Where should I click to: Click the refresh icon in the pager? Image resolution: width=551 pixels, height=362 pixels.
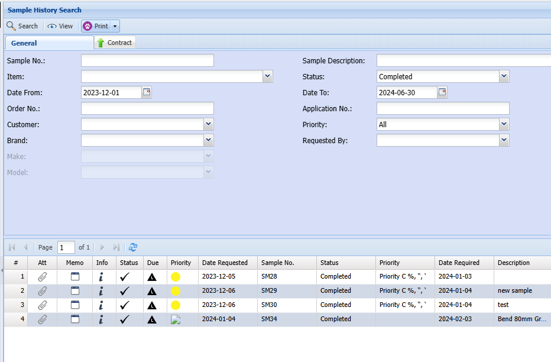tap(133, 247)
